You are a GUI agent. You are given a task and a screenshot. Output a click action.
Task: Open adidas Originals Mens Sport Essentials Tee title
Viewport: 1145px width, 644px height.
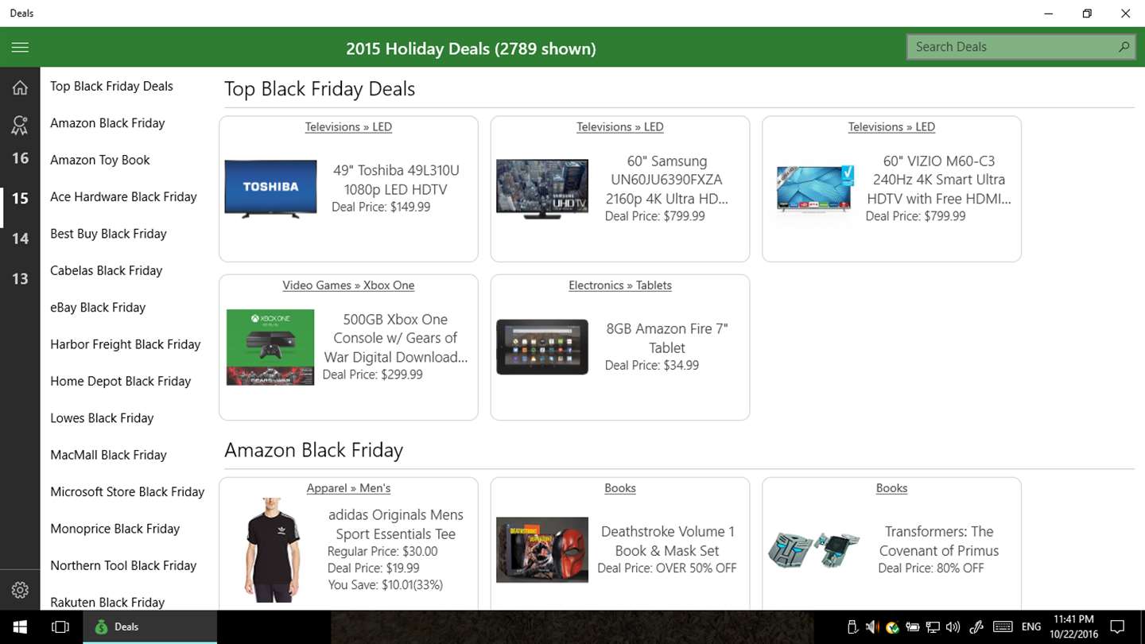coord(395,524)
